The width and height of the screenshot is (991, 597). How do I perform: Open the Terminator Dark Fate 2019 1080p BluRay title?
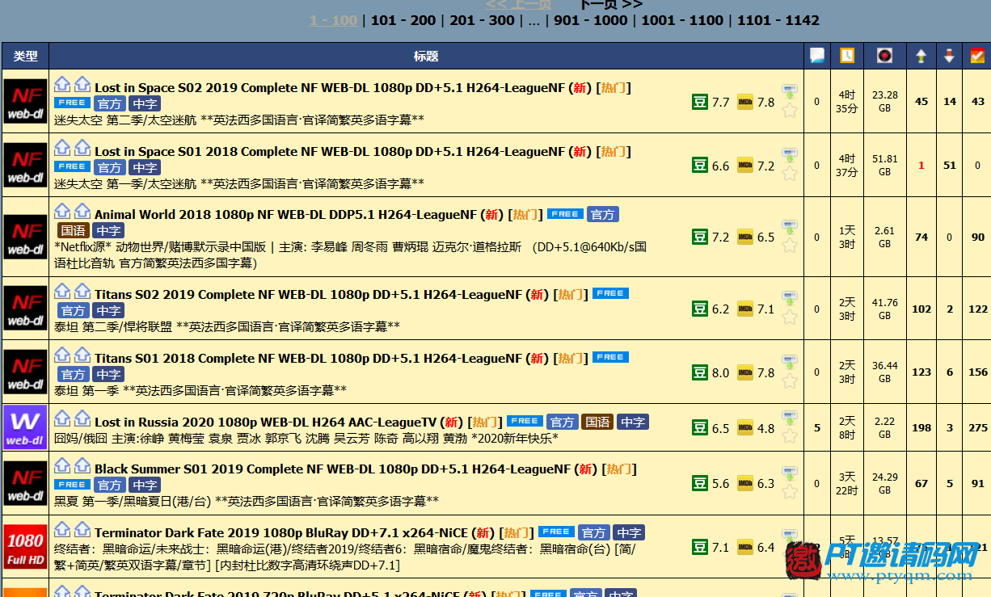coord(281,533)
